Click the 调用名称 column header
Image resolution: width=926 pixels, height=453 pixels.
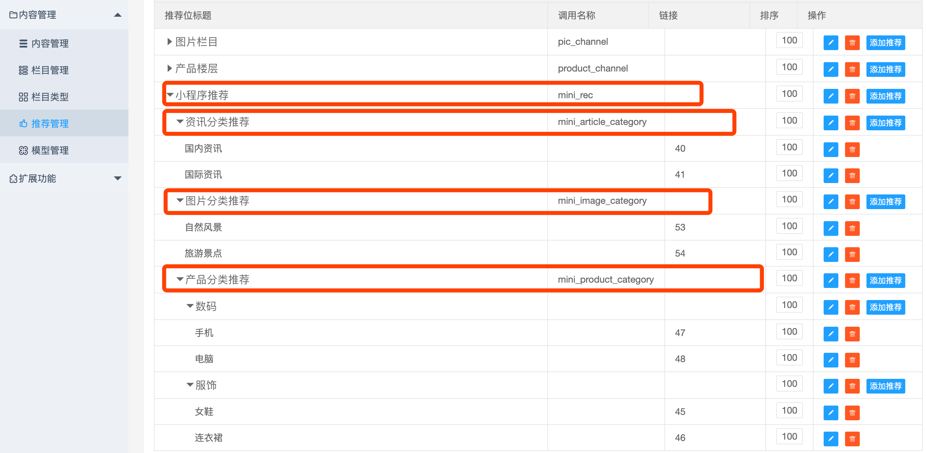click(577, 15)
